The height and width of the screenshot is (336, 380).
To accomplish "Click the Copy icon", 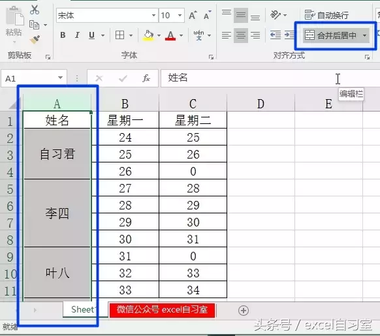I will tap(34, 25).
